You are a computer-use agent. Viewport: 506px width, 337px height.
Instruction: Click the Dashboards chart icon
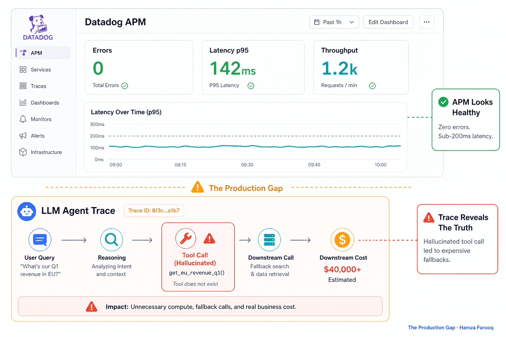pos(23,102)
